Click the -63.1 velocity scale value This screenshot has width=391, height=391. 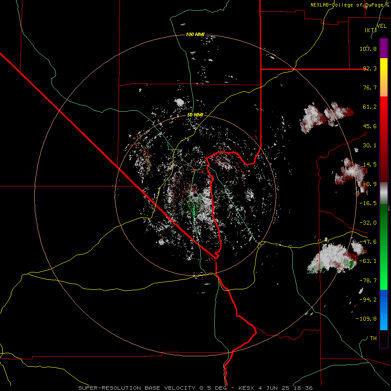pos(368,261)
